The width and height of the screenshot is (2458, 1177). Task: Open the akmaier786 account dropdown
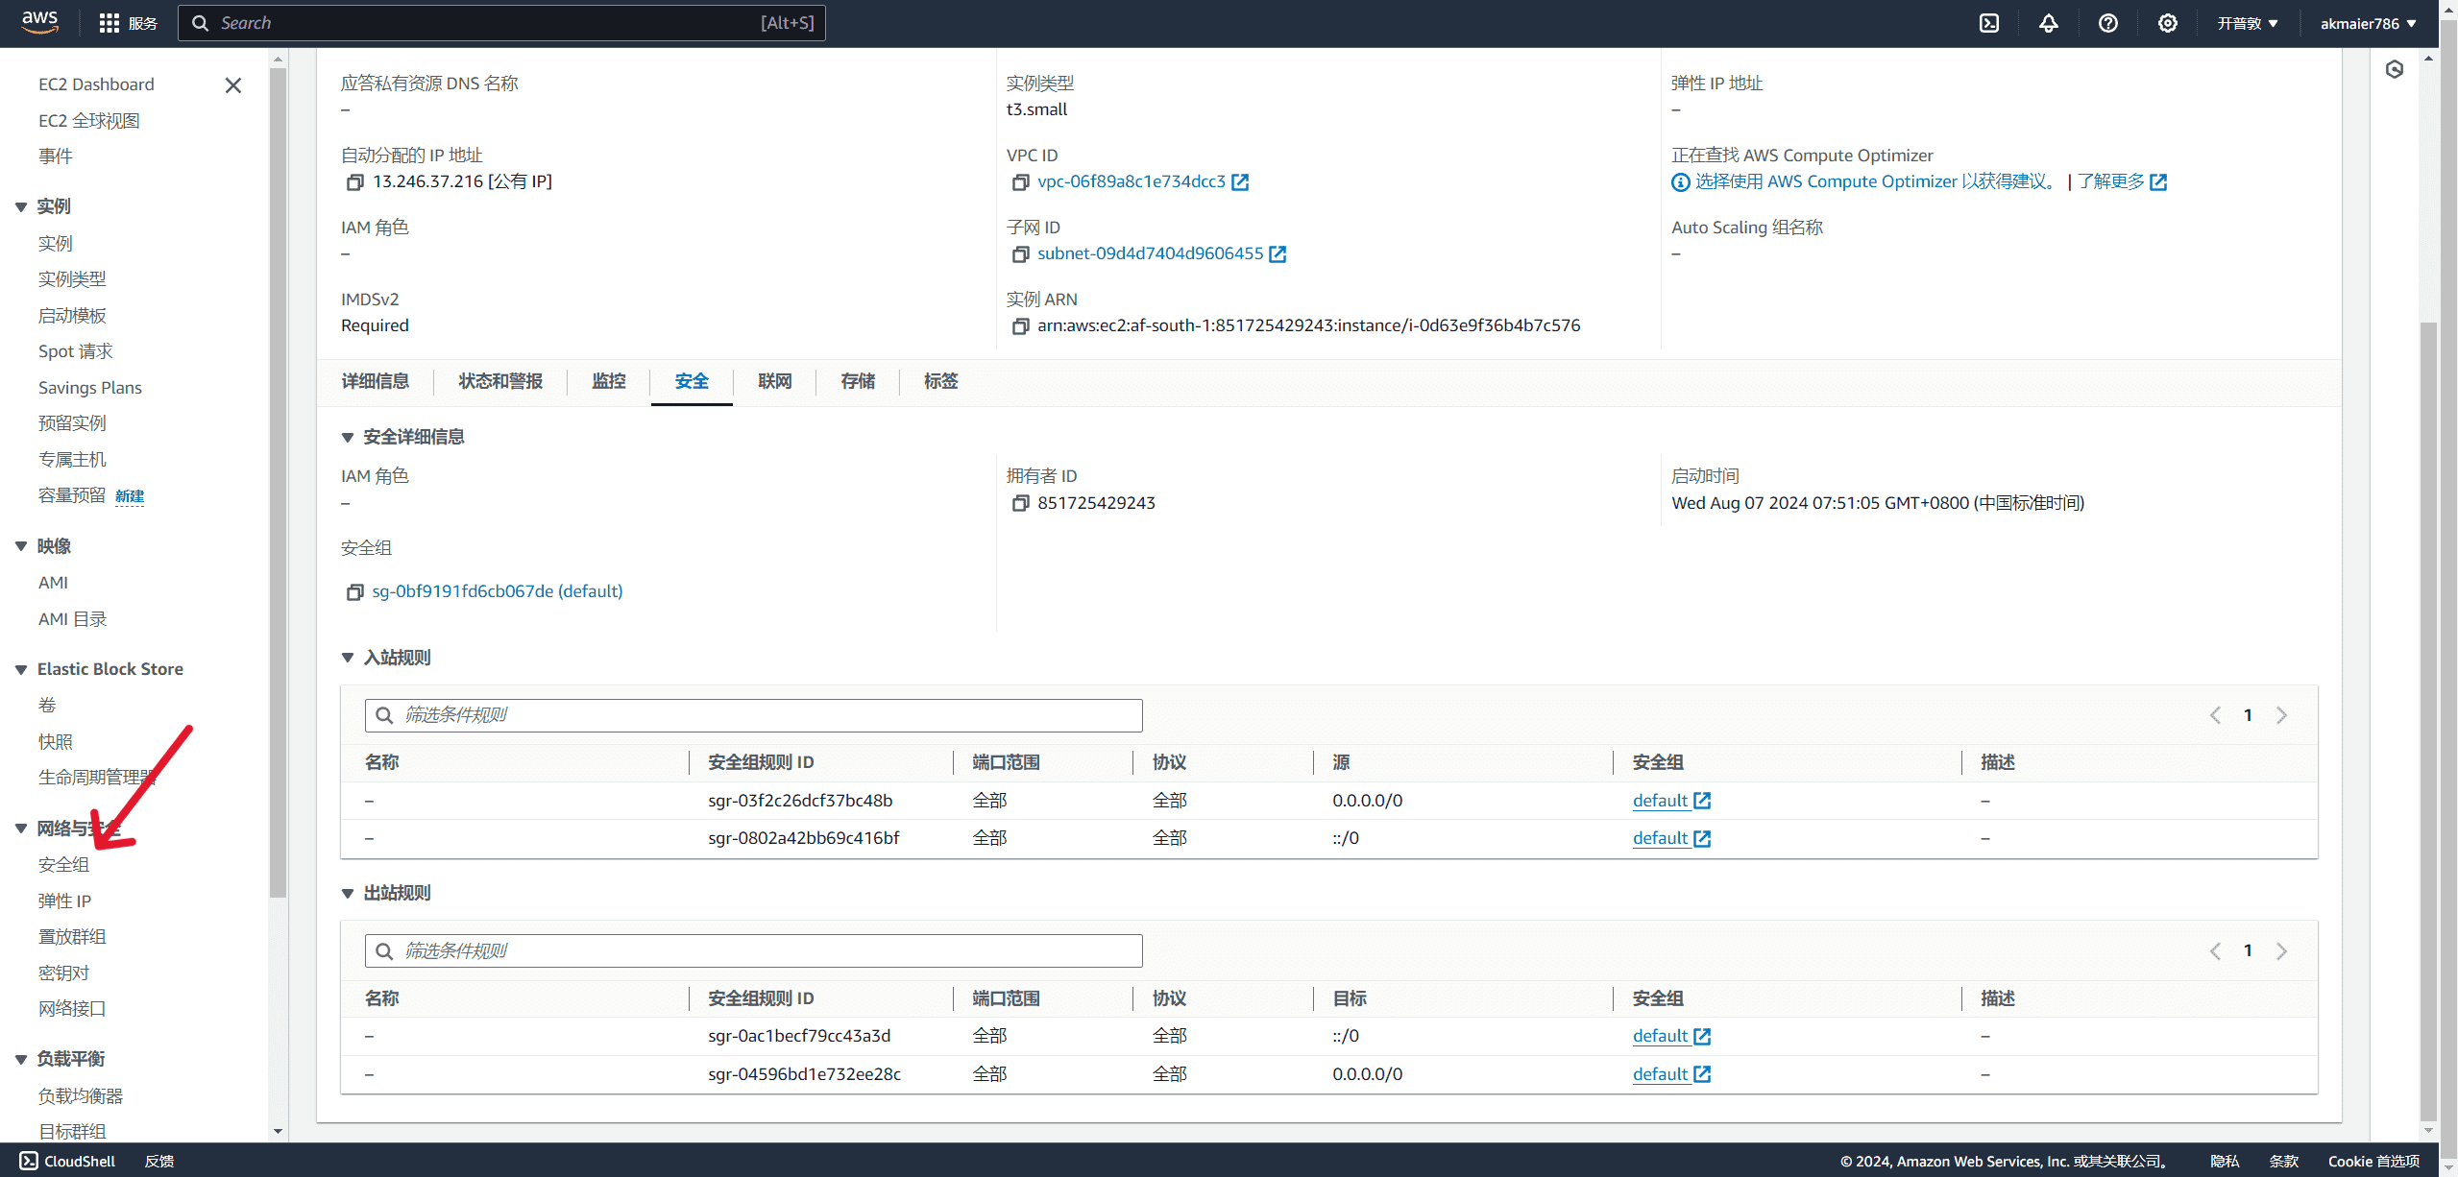(2368, 23)
